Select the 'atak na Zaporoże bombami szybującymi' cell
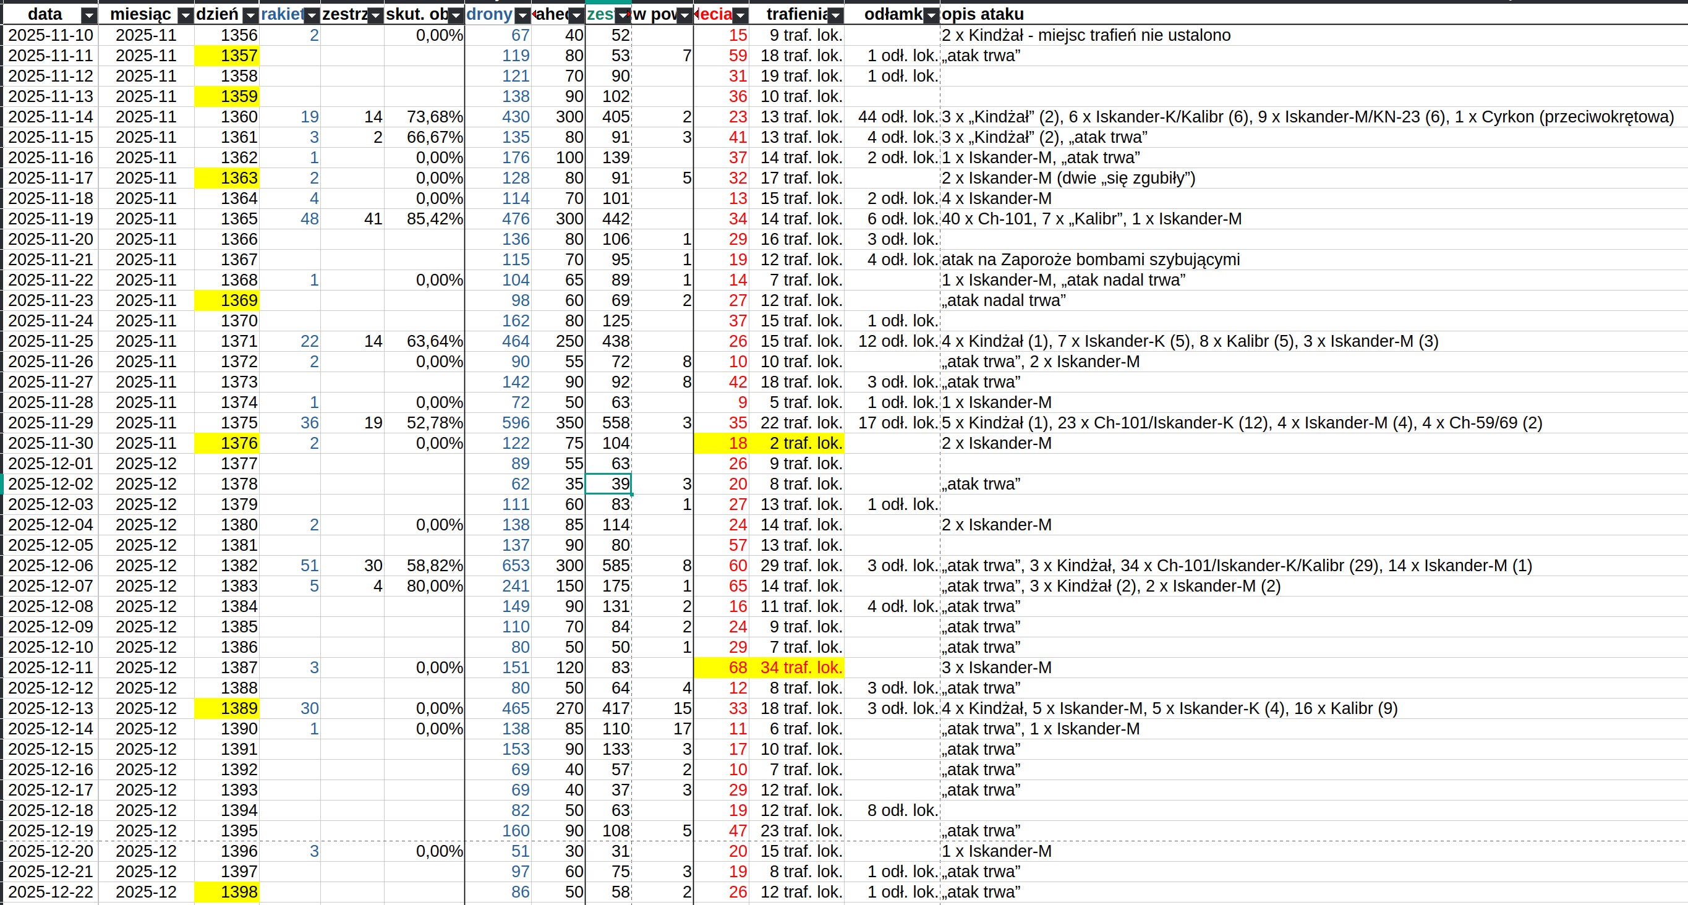The width and height of the screenshot is (1688, 905). click(x=1090, y=260)
